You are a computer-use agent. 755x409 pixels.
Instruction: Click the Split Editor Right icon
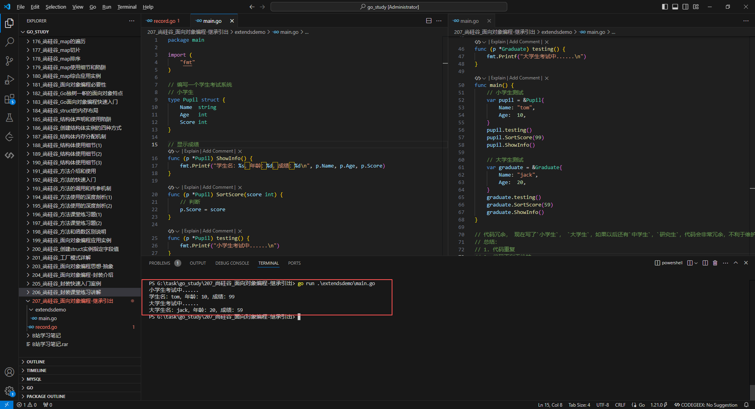429,21
